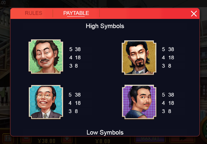Click the 3 8 payout of blue symbol
Image resolution: width=207 pixels, height=144 pixels.
pyautogui.click(x=73, y=111)
